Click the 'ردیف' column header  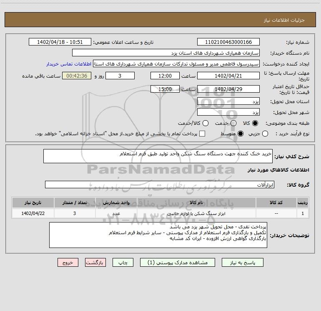[303, 202]
